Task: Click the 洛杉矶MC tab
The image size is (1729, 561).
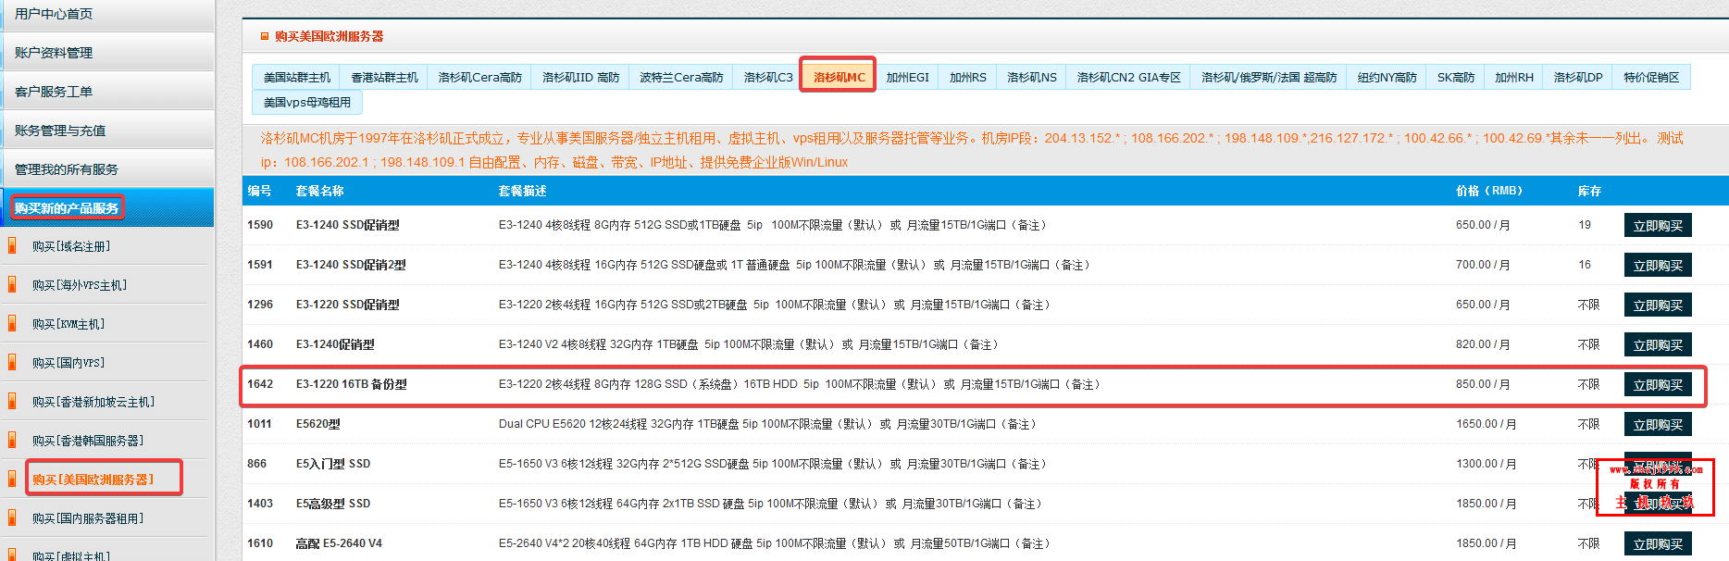Action: (839, 78)
